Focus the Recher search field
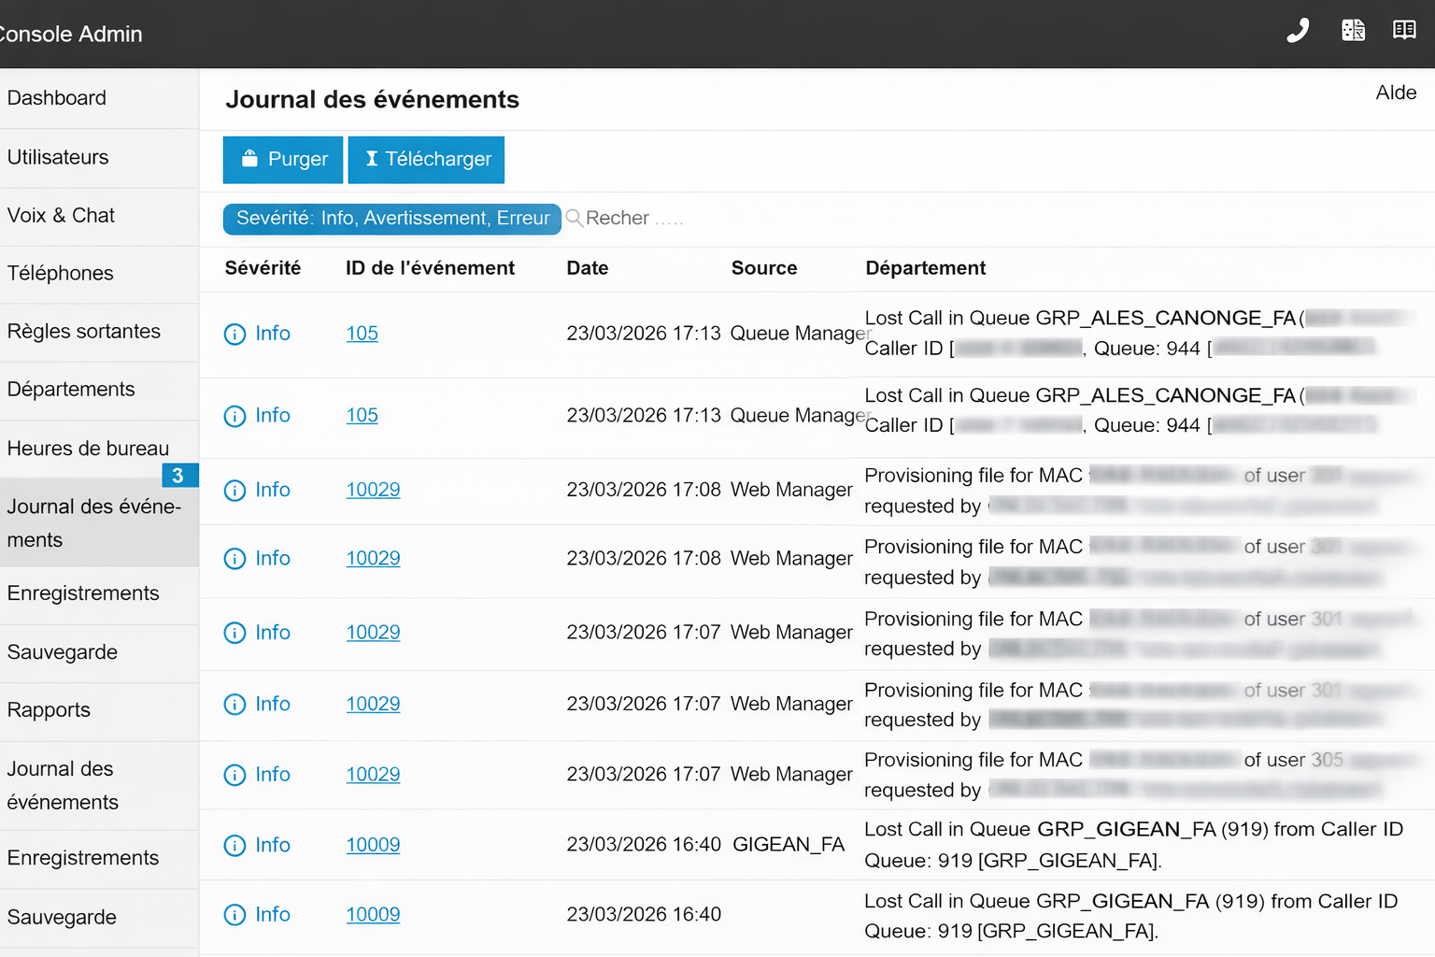The height and width of the screenshot is (957, 1435). [635, 219]
